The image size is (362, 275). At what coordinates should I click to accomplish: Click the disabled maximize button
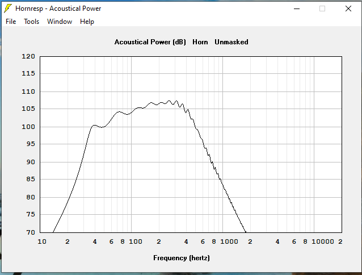322,9
